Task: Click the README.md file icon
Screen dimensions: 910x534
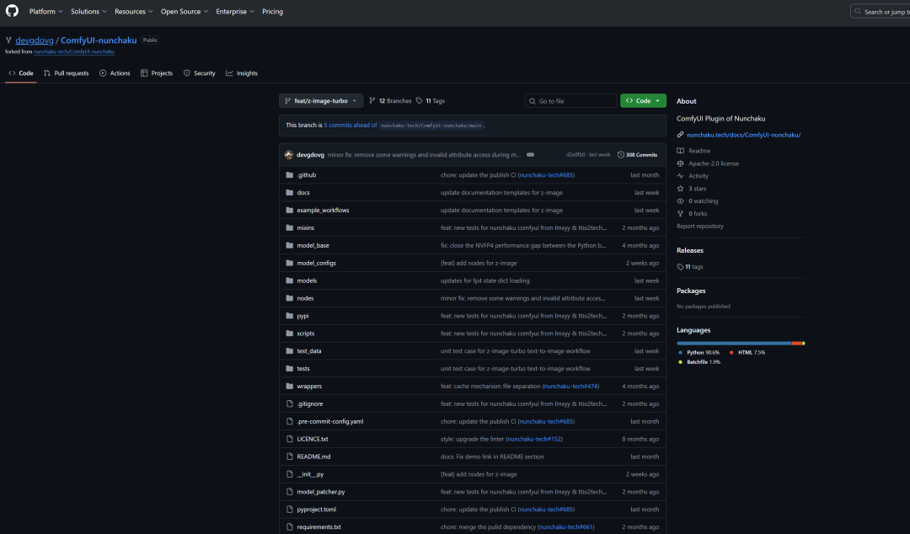Action: 290,457
